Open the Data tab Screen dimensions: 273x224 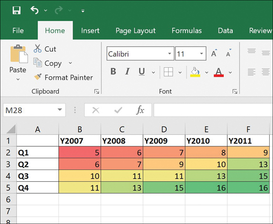tap(226, 31)
